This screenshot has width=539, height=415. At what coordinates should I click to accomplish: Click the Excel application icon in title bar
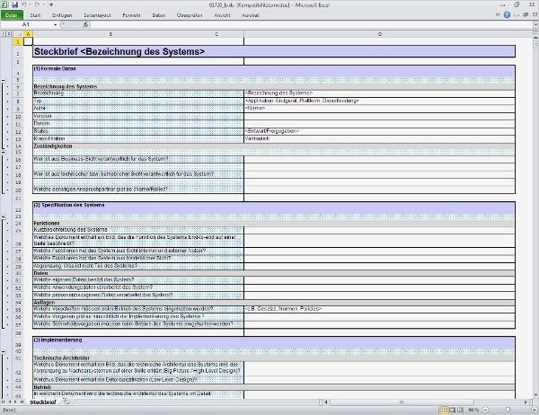[x=4, y=4]
